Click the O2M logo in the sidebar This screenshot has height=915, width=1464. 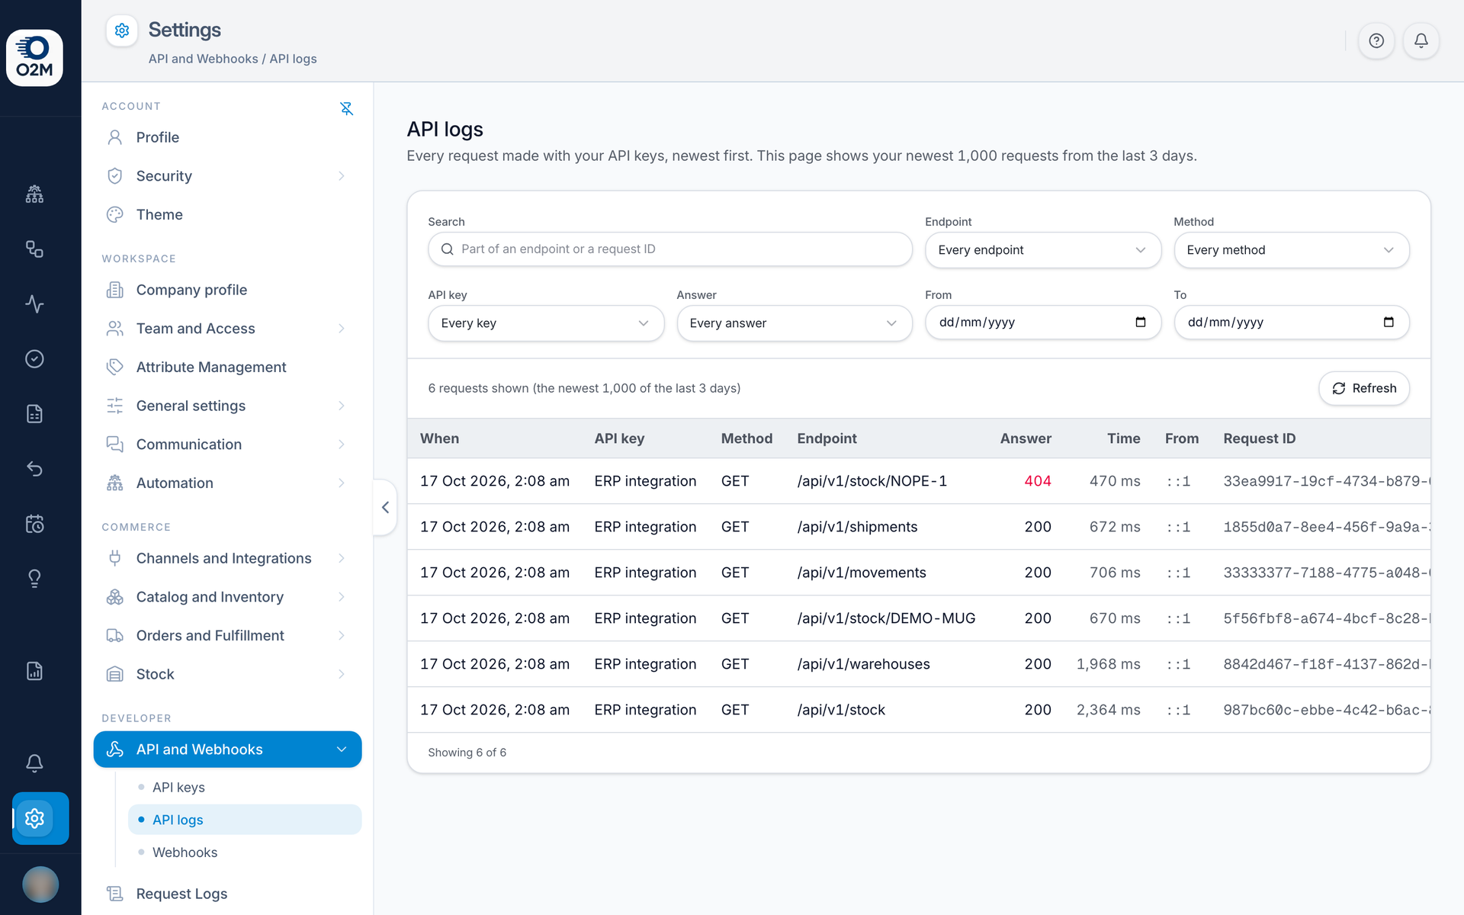pyautogui.click(x=34, y=58)
